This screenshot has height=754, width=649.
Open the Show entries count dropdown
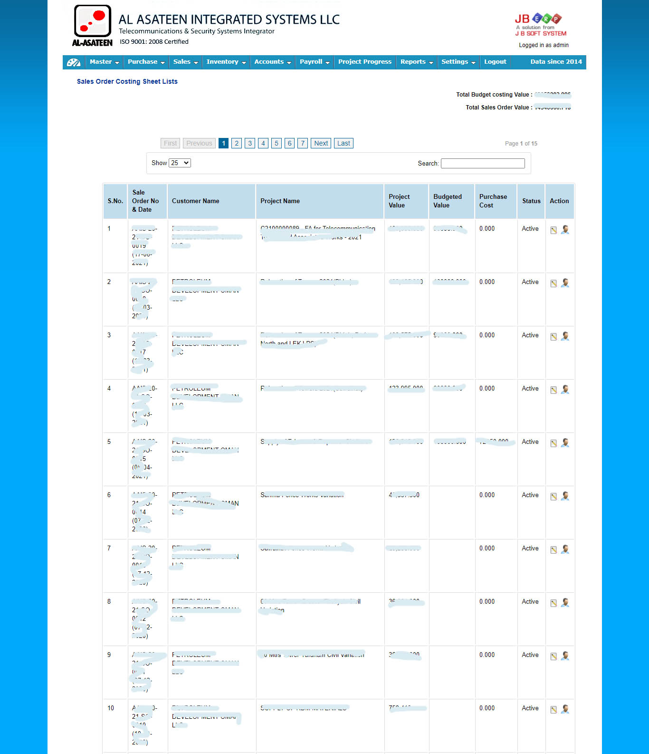click(180, 163)
